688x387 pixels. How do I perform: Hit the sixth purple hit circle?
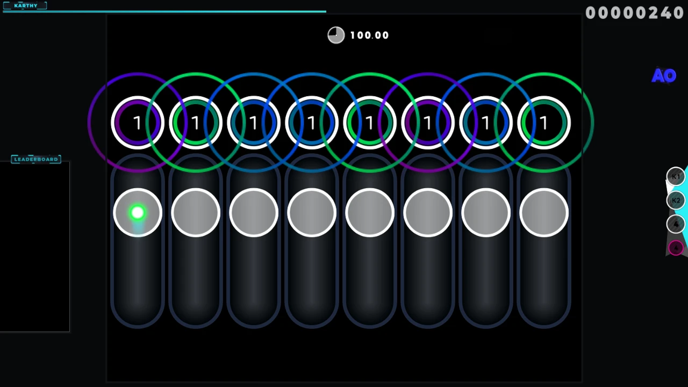(427, 123)
